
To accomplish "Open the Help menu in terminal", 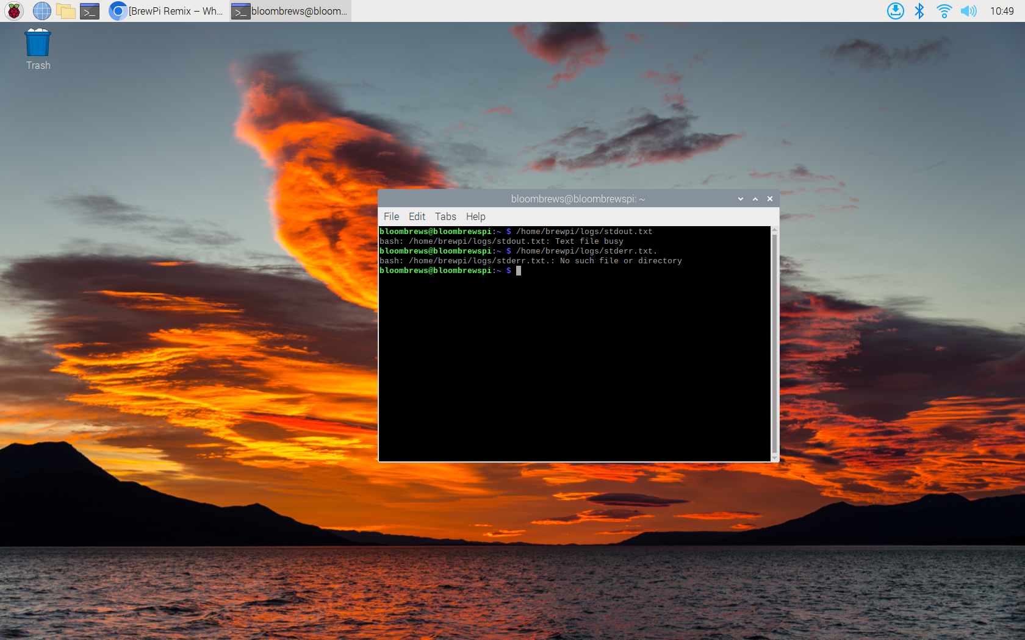I will [475, 216].
